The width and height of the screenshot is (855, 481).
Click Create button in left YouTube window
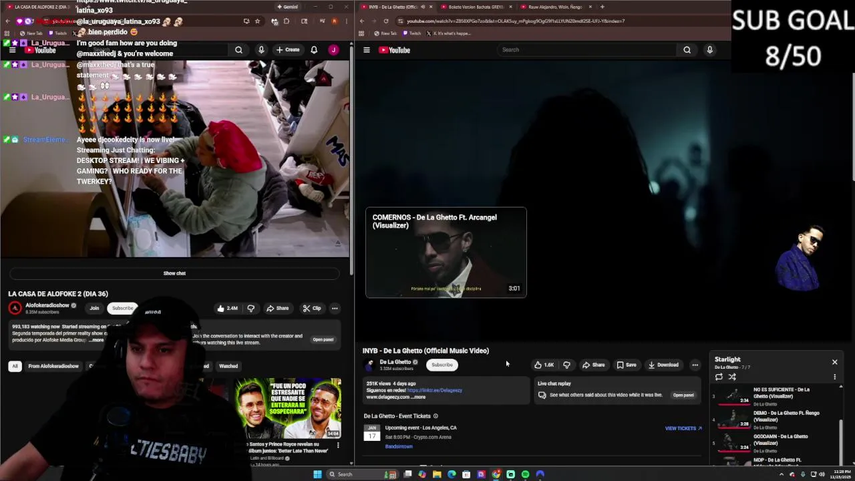pyautogui.click(x=288, y=49)
